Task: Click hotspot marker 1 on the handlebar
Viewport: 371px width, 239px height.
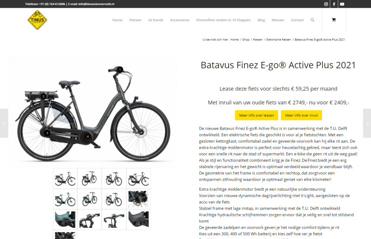Action: click(x=120, y=70)
